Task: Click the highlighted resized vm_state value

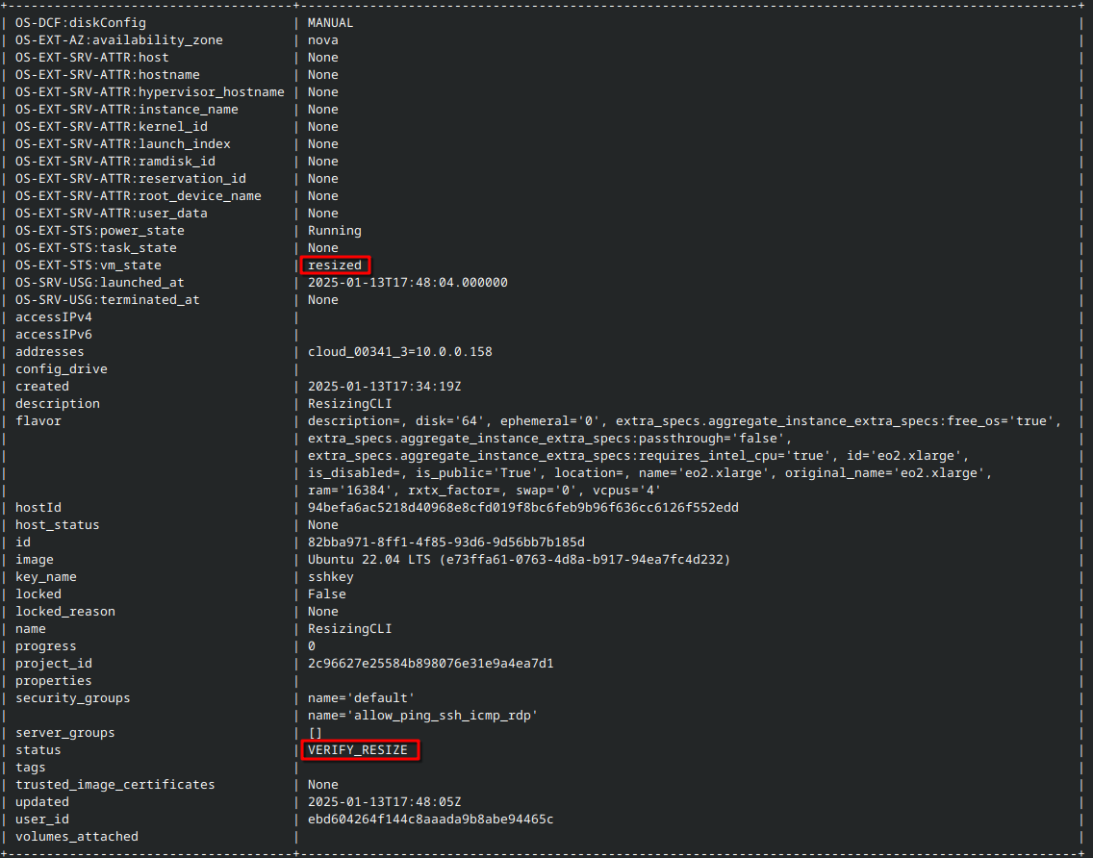Action: coord(334,265)
